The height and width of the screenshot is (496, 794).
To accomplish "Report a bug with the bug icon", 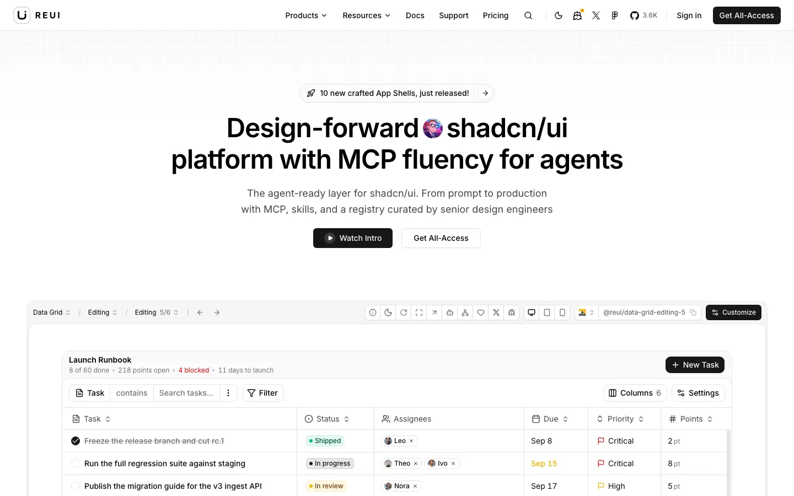I will tap(512, 312).
